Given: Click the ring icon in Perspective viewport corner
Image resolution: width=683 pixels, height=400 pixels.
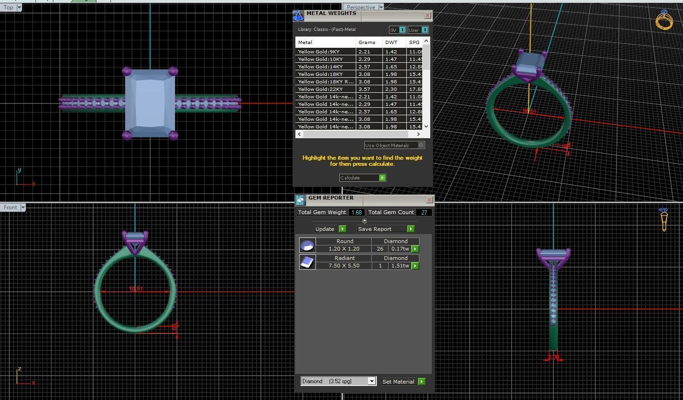Looking at the screenshot, I should 664,20.
